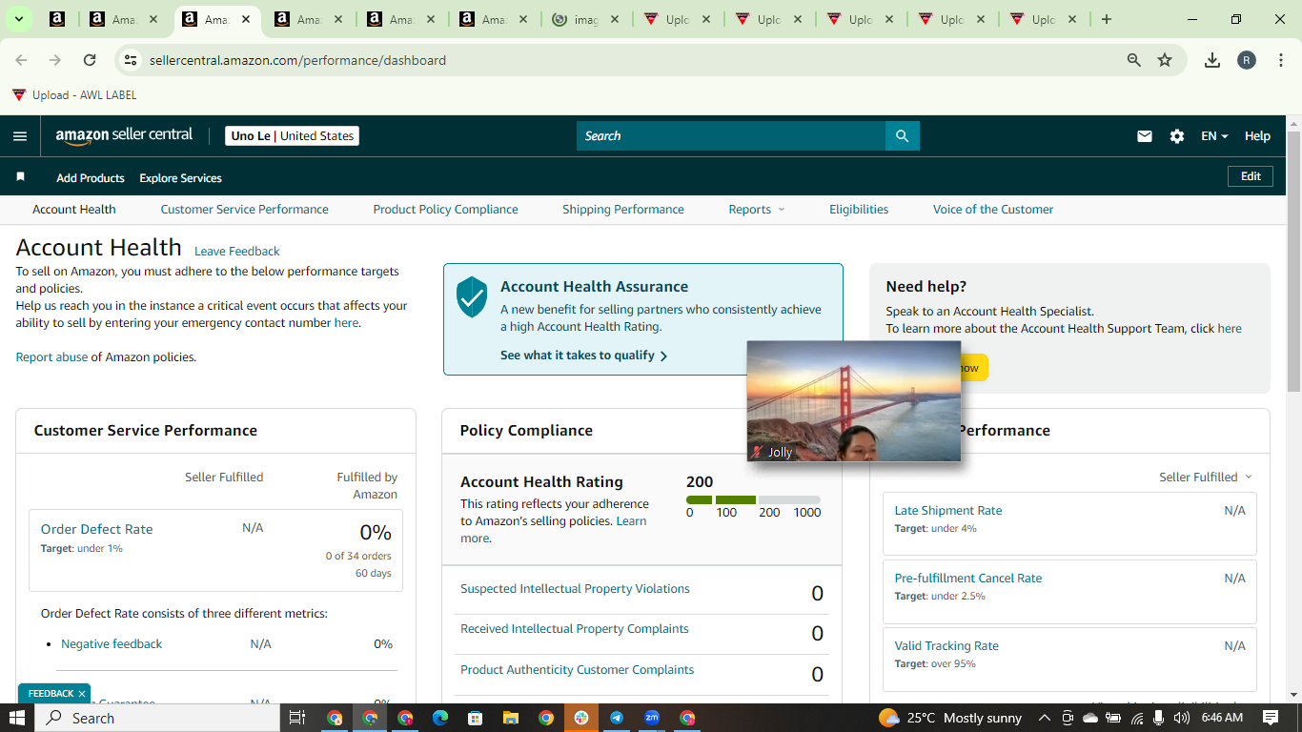The width and height of the screenshot is (1302, 732).
Task: Open the Uno Le | United States account switcher
Action: tap(293, 136)
